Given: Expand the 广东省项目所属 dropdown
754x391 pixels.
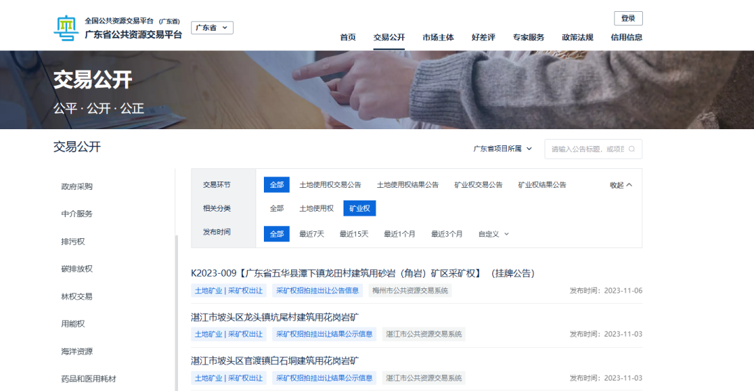Looking at the screenshot, I should pos(503,149).
